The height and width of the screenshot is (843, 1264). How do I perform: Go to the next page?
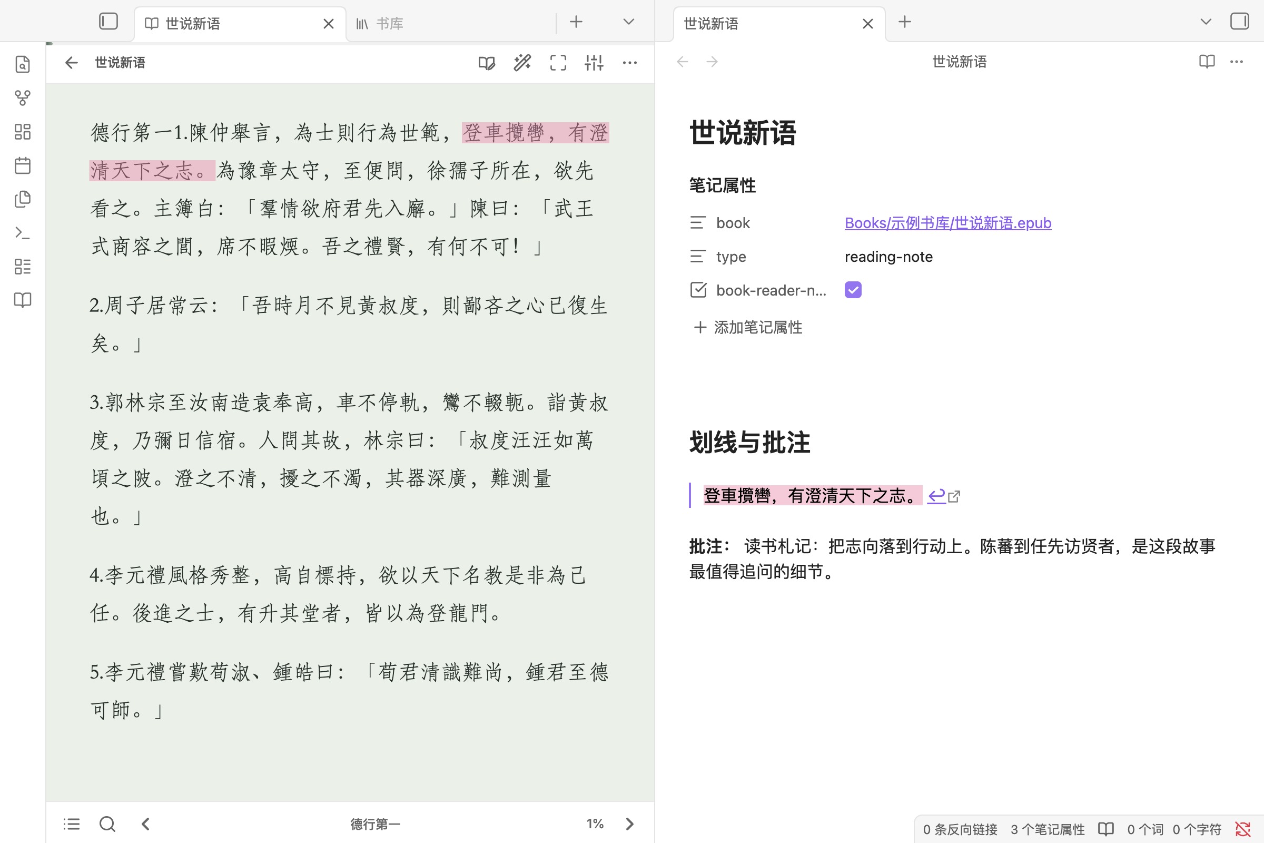630,824
